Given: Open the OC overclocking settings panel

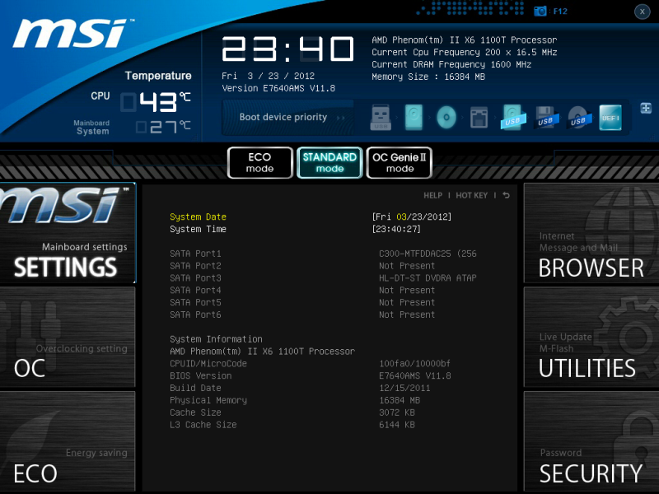Looking at the screenshot, I should pos(68,337).
